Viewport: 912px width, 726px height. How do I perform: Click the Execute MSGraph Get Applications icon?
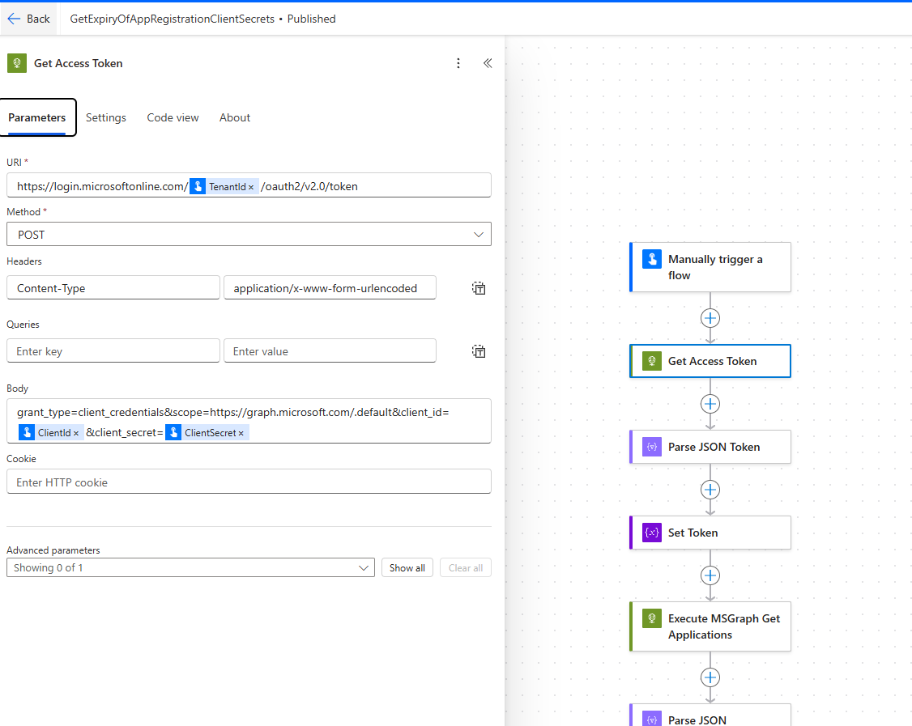coord(652,618)
